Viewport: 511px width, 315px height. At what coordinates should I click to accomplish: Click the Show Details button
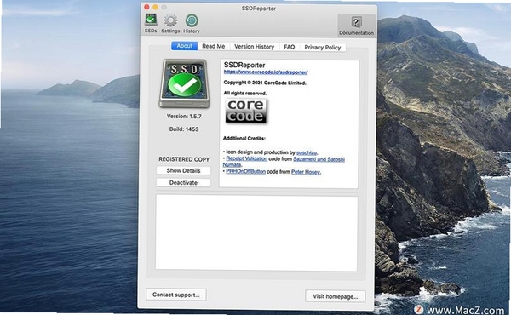183,170
